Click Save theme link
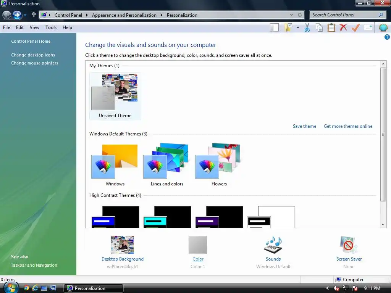The height and width of the screenshot is (293, 391). pos(304,126)
